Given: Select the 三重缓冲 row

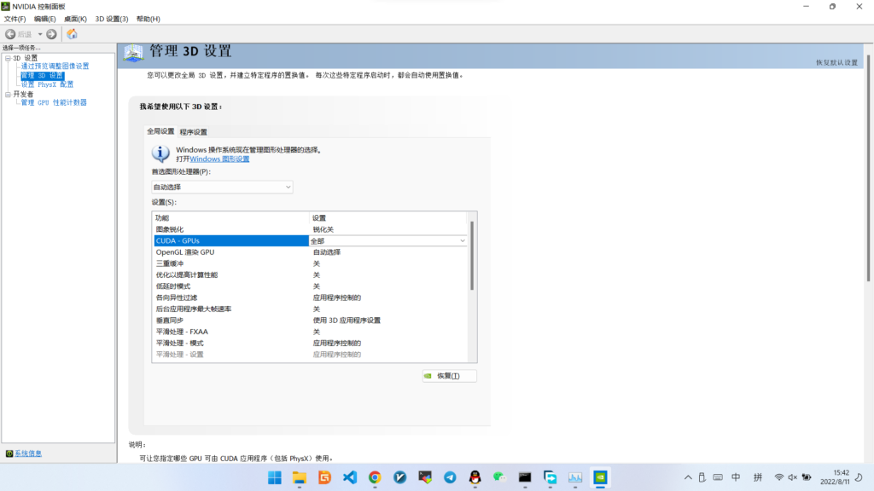Looking at the screenshot, I should pos(311,264).
